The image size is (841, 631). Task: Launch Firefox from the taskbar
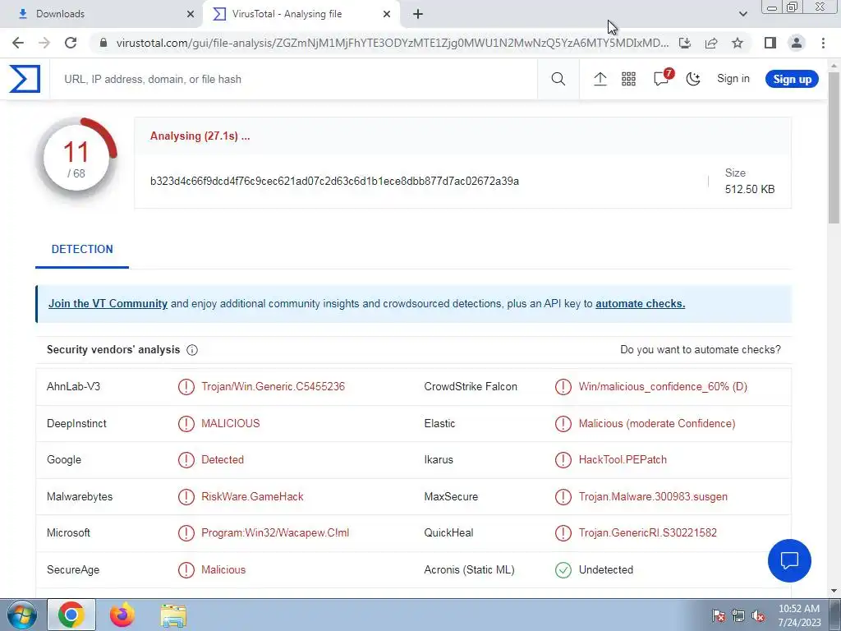coord(122,615)
